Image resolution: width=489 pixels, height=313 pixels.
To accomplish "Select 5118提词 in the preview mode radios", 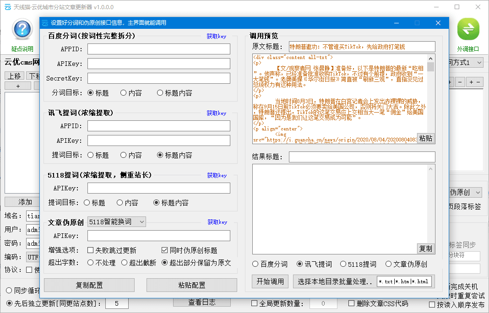I will [343, 264].
